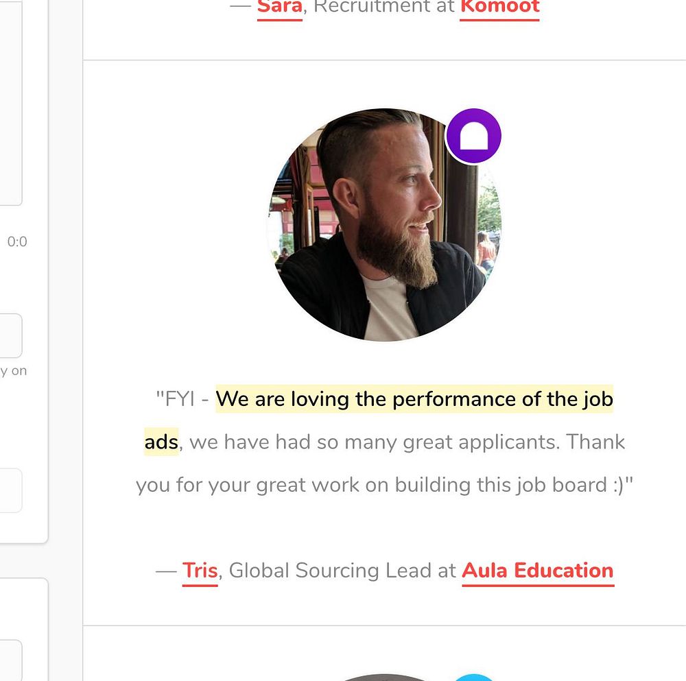Screen dimensions: 686x681
Task: Click the highlighted word "ads"
Action: tap(161, 442)
